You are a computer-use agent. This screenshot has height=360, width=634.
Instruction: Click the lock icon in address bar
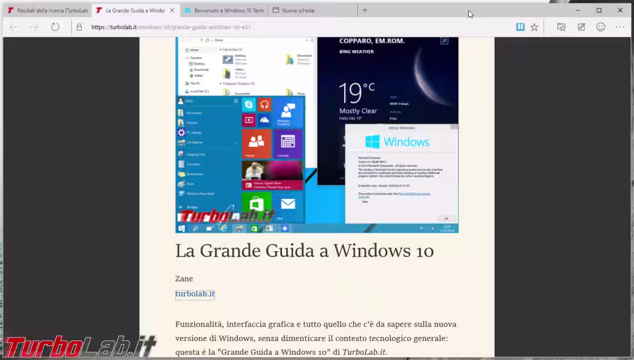coord(79,27)
